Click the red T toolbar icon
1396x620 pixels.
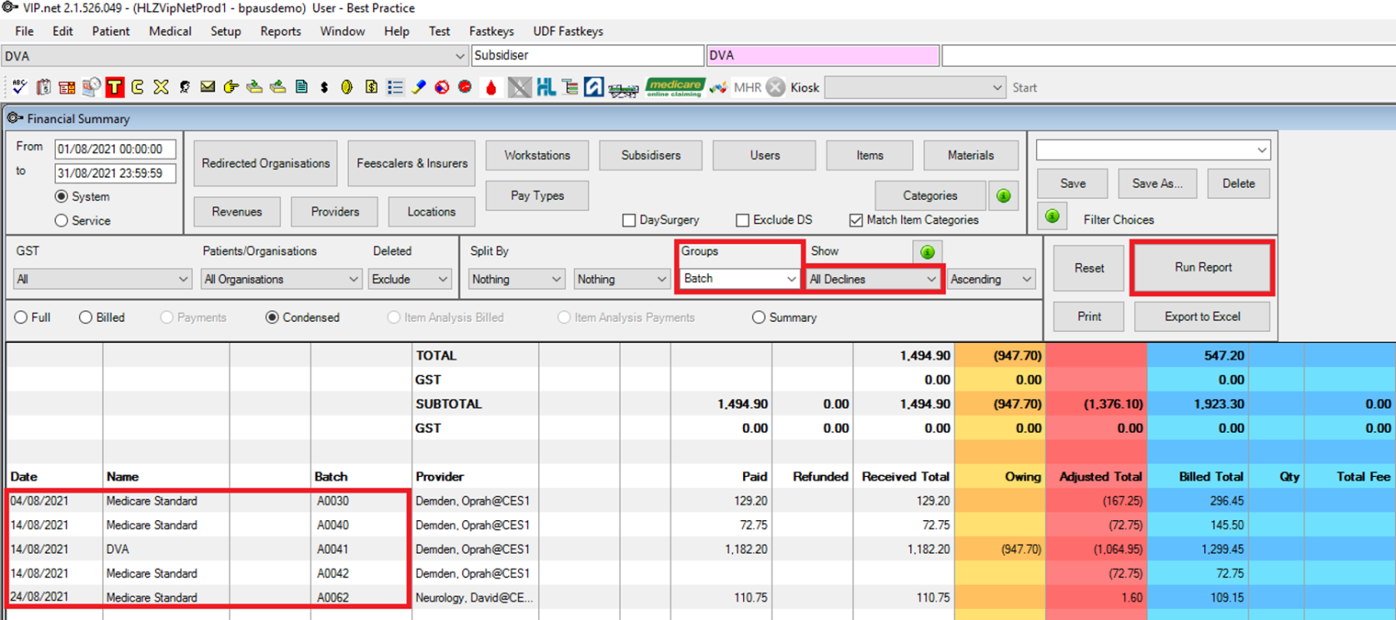point(115,87)
